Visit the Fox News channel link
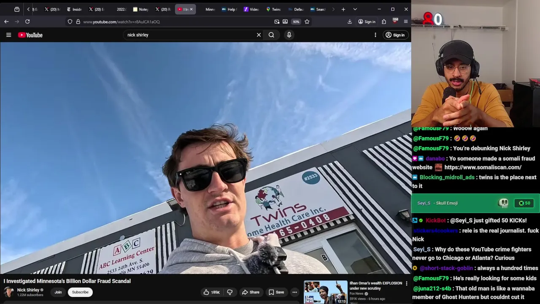This screenshot has width=540, height=304. (356, 294)
